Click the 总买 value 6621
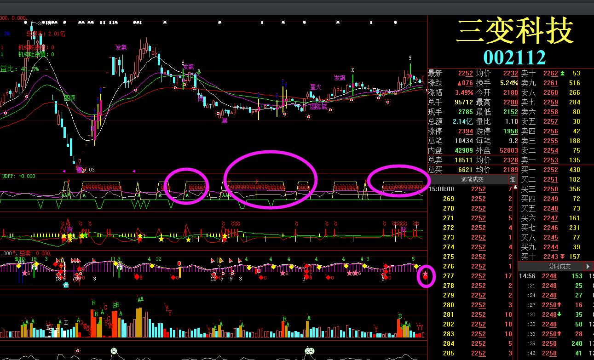This screenshot has height=360, width=594. (466, 170)
